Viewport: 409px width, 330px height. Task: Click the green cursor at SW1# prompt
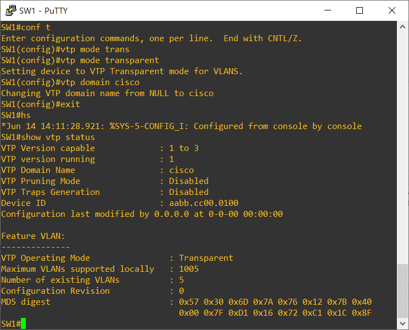coord(24,323)
